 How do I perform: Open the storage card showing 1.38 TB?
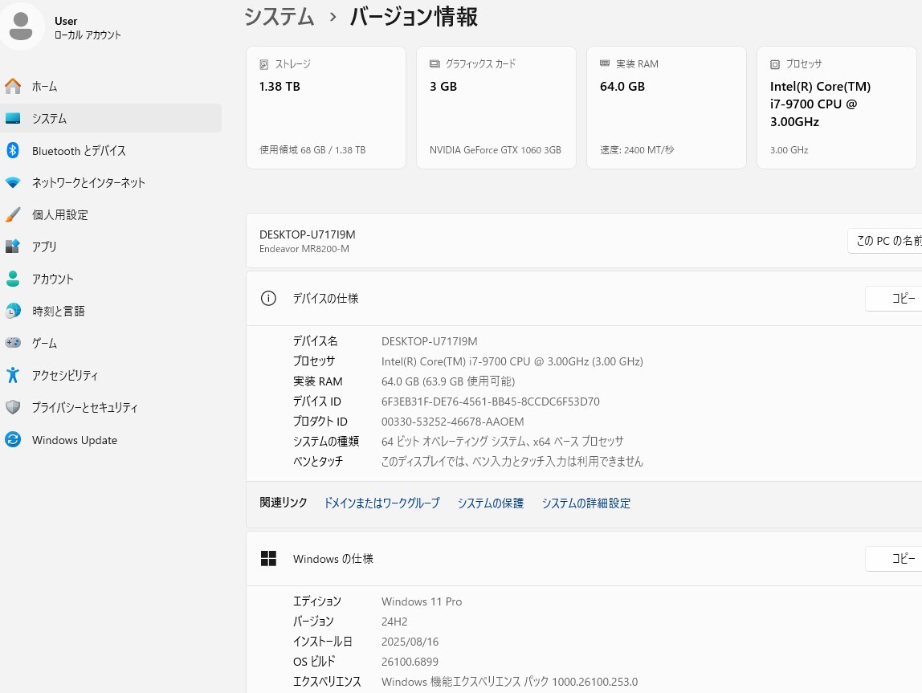point(325,108)
